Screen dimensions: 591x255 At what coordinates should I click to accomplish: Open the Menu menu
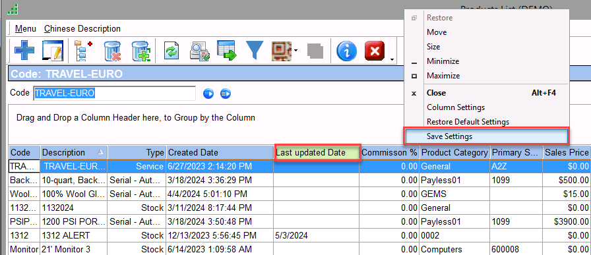[x=26, y=28]
